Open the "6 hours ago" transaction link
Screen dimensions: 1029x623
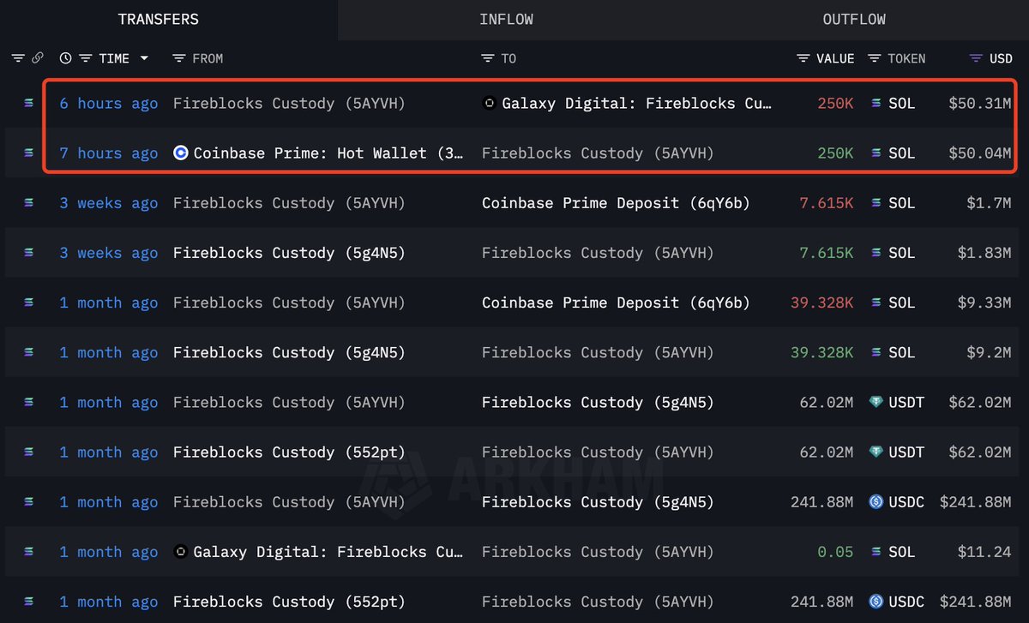click(x=108, y=104)
